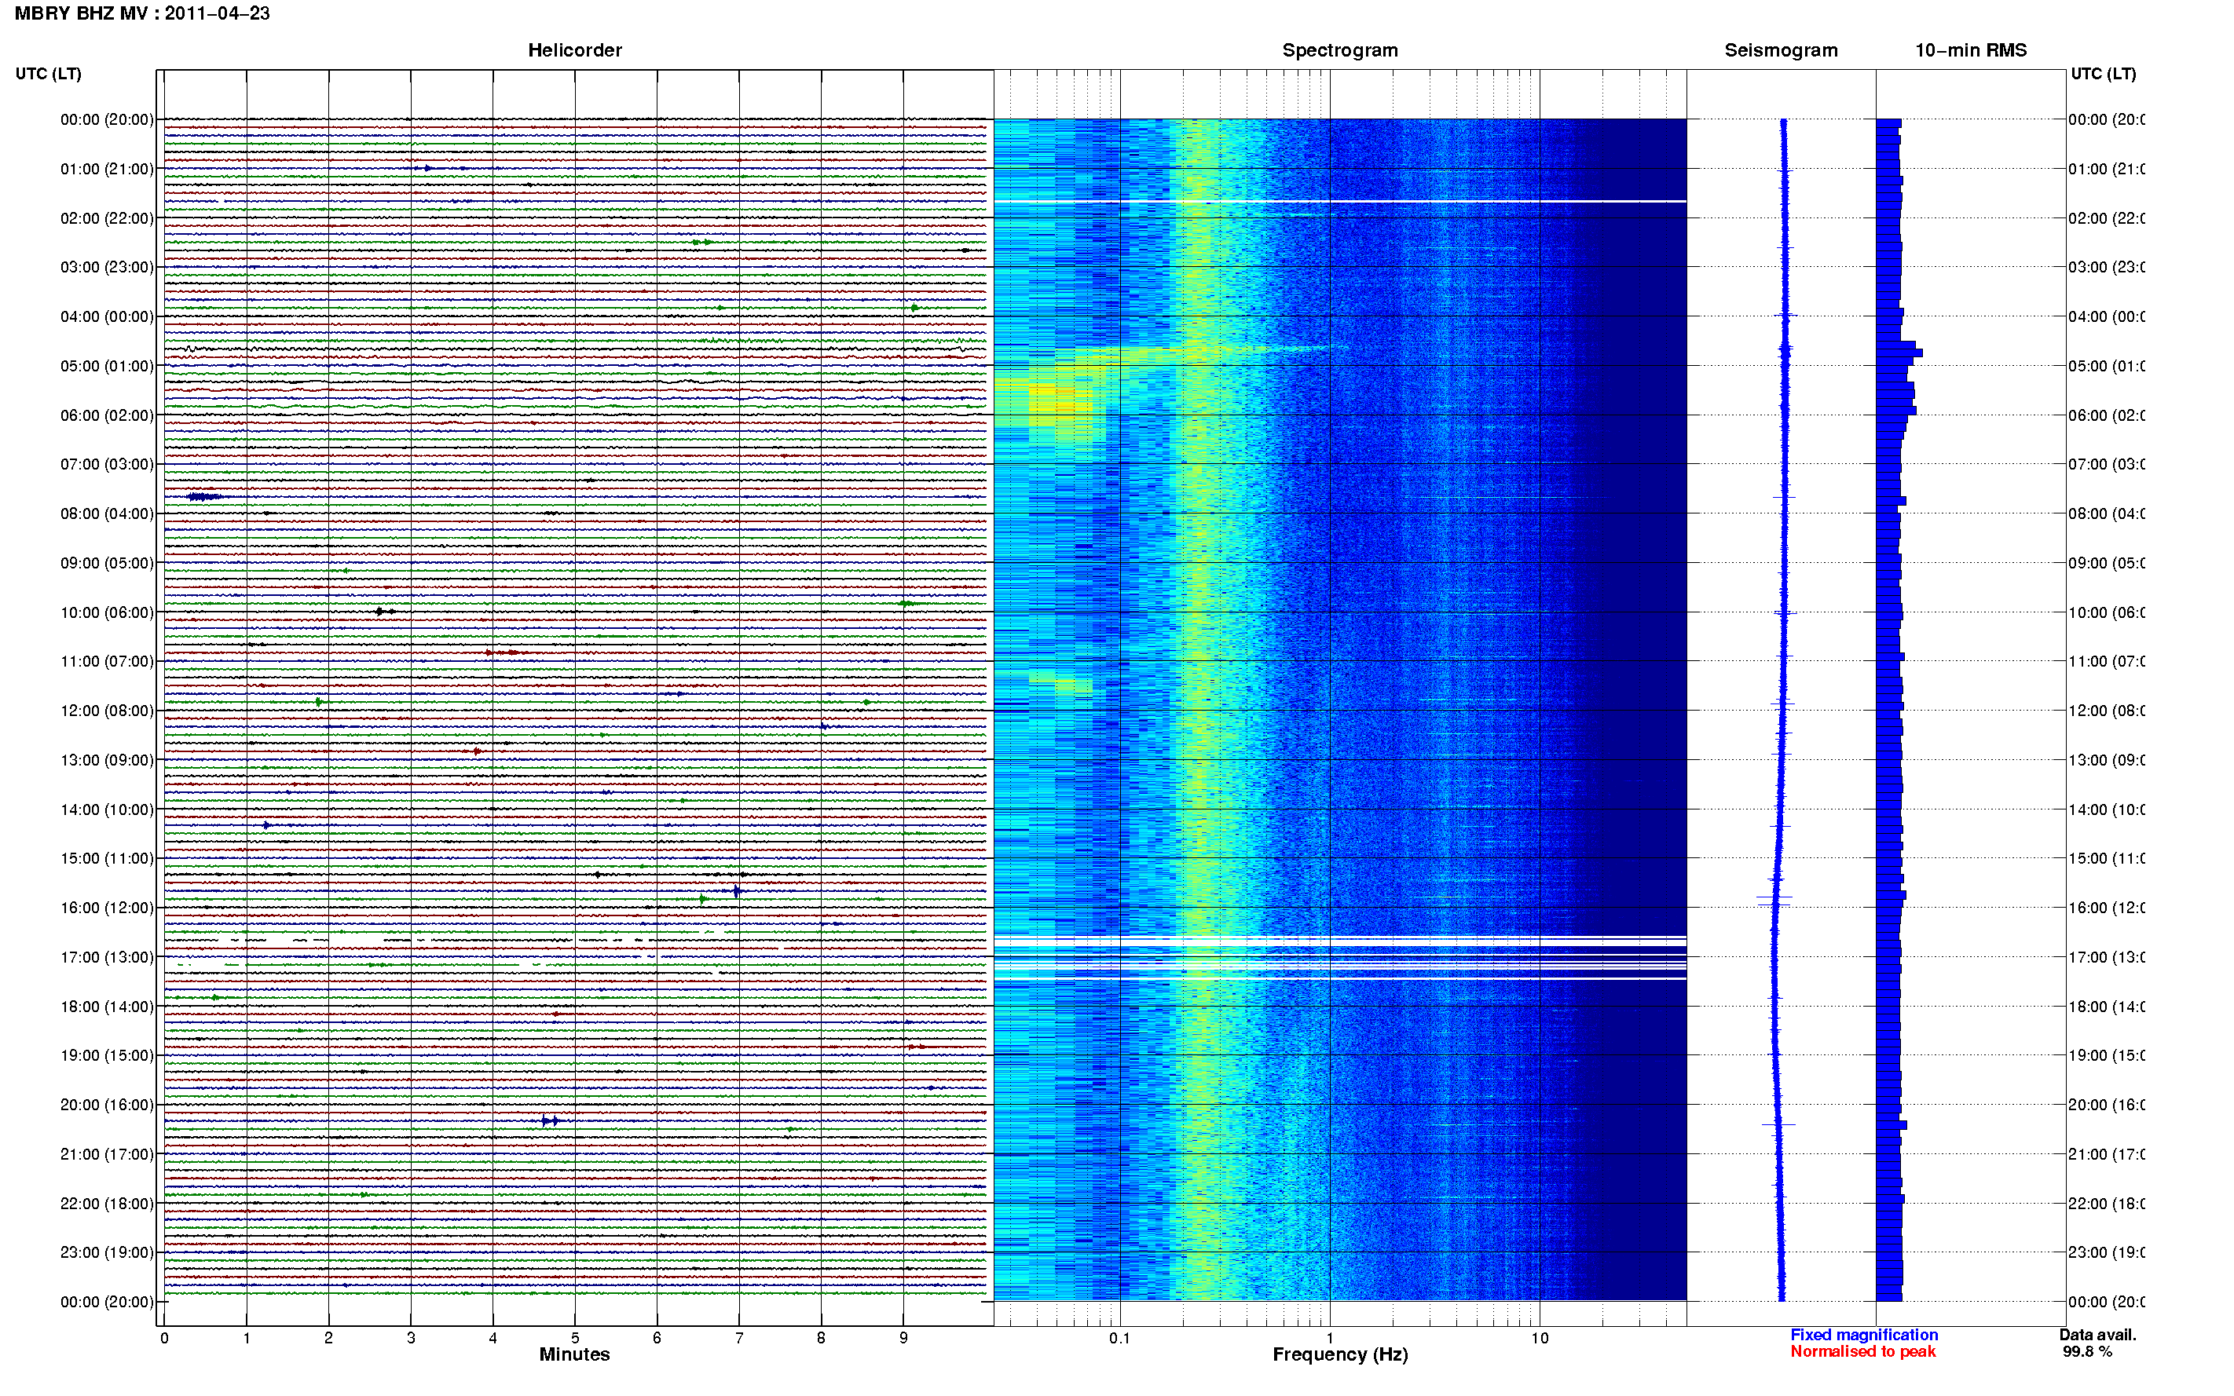2234x1396 pixels.
Task: Click the left time label '20:00 (16:00)'
Action: 107,1105
